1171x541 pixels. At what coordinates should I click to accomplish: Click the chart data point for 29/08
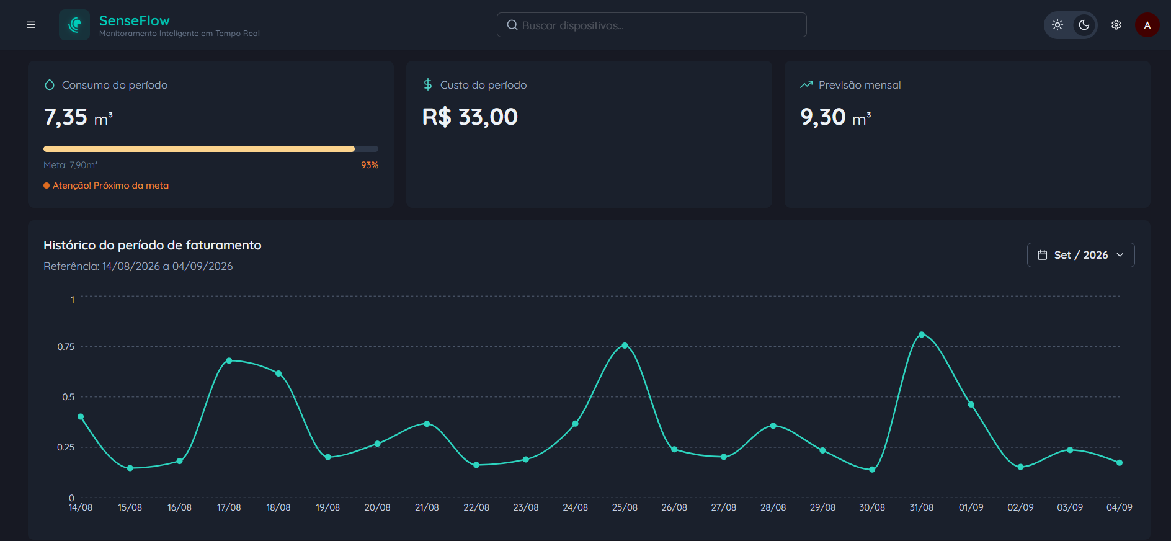(822, 450)
